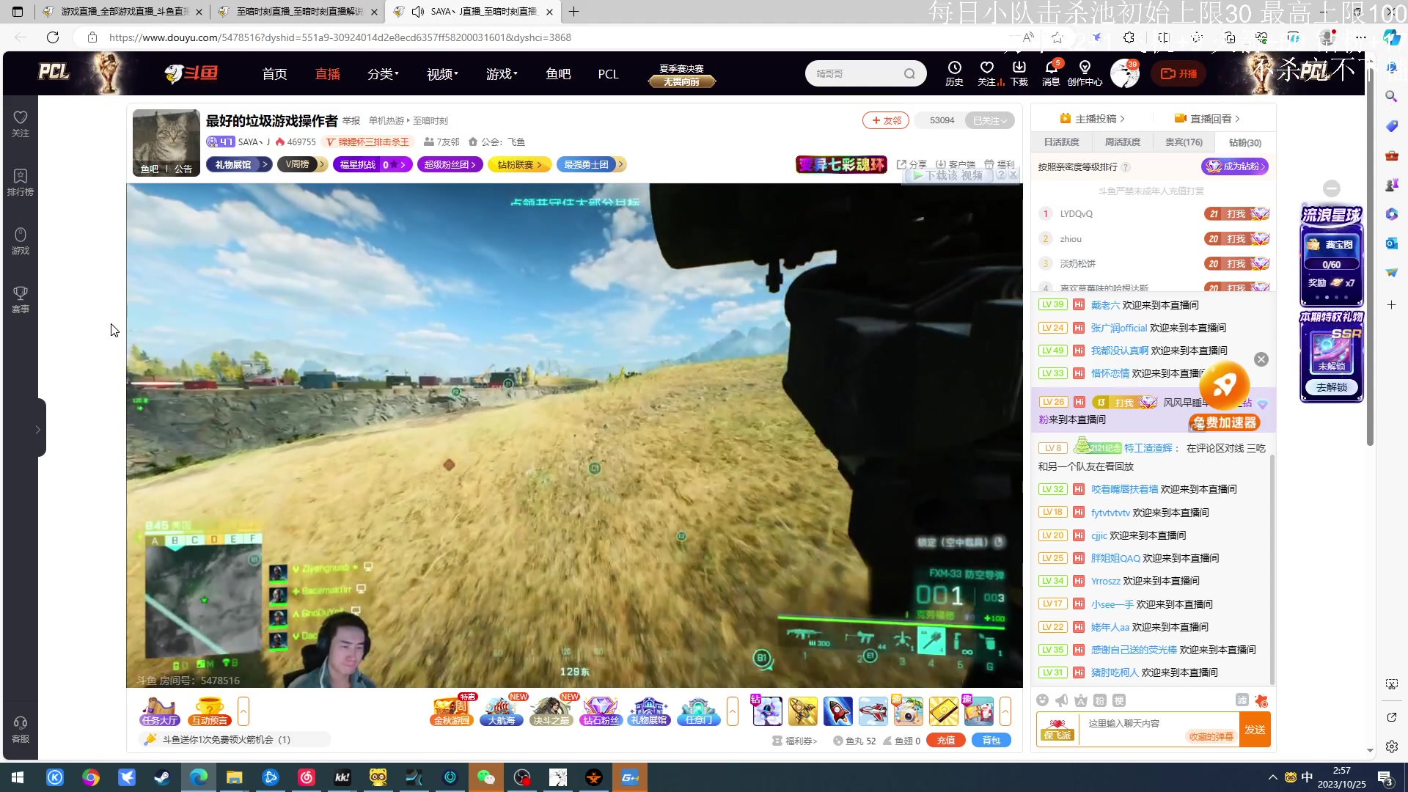Image resolution: width=1408 pixels, height=792 pixels.
Task: Switch to the 日活跃度 tab
Action: [1061, 142]
